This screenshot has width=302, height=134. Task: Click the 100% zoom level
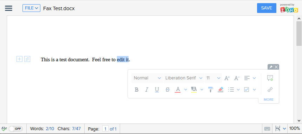click(295, 128)
